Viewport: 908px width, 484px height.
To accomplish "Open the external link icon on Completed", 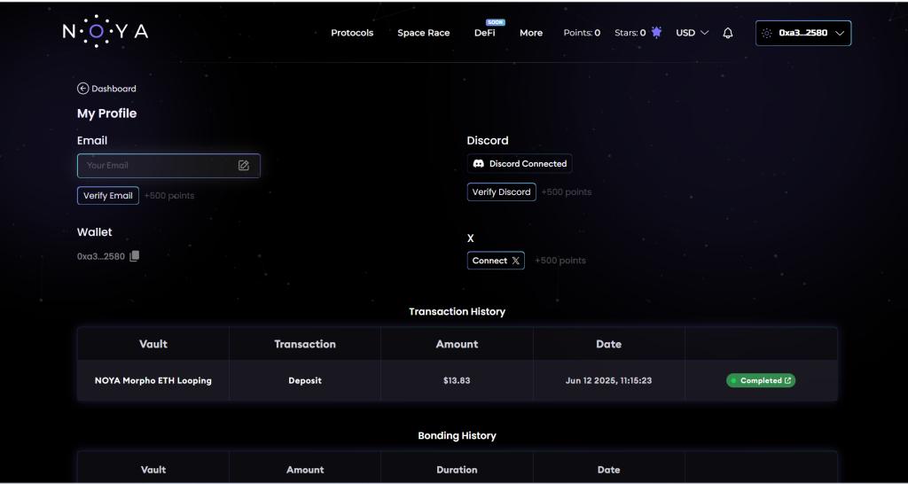I will [787, 380].
